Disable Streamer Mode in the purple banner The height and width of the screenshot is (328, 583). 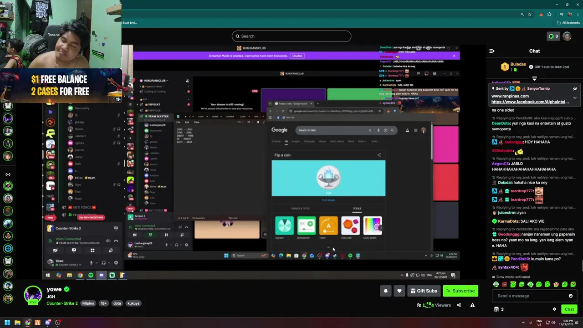(297, 56)
